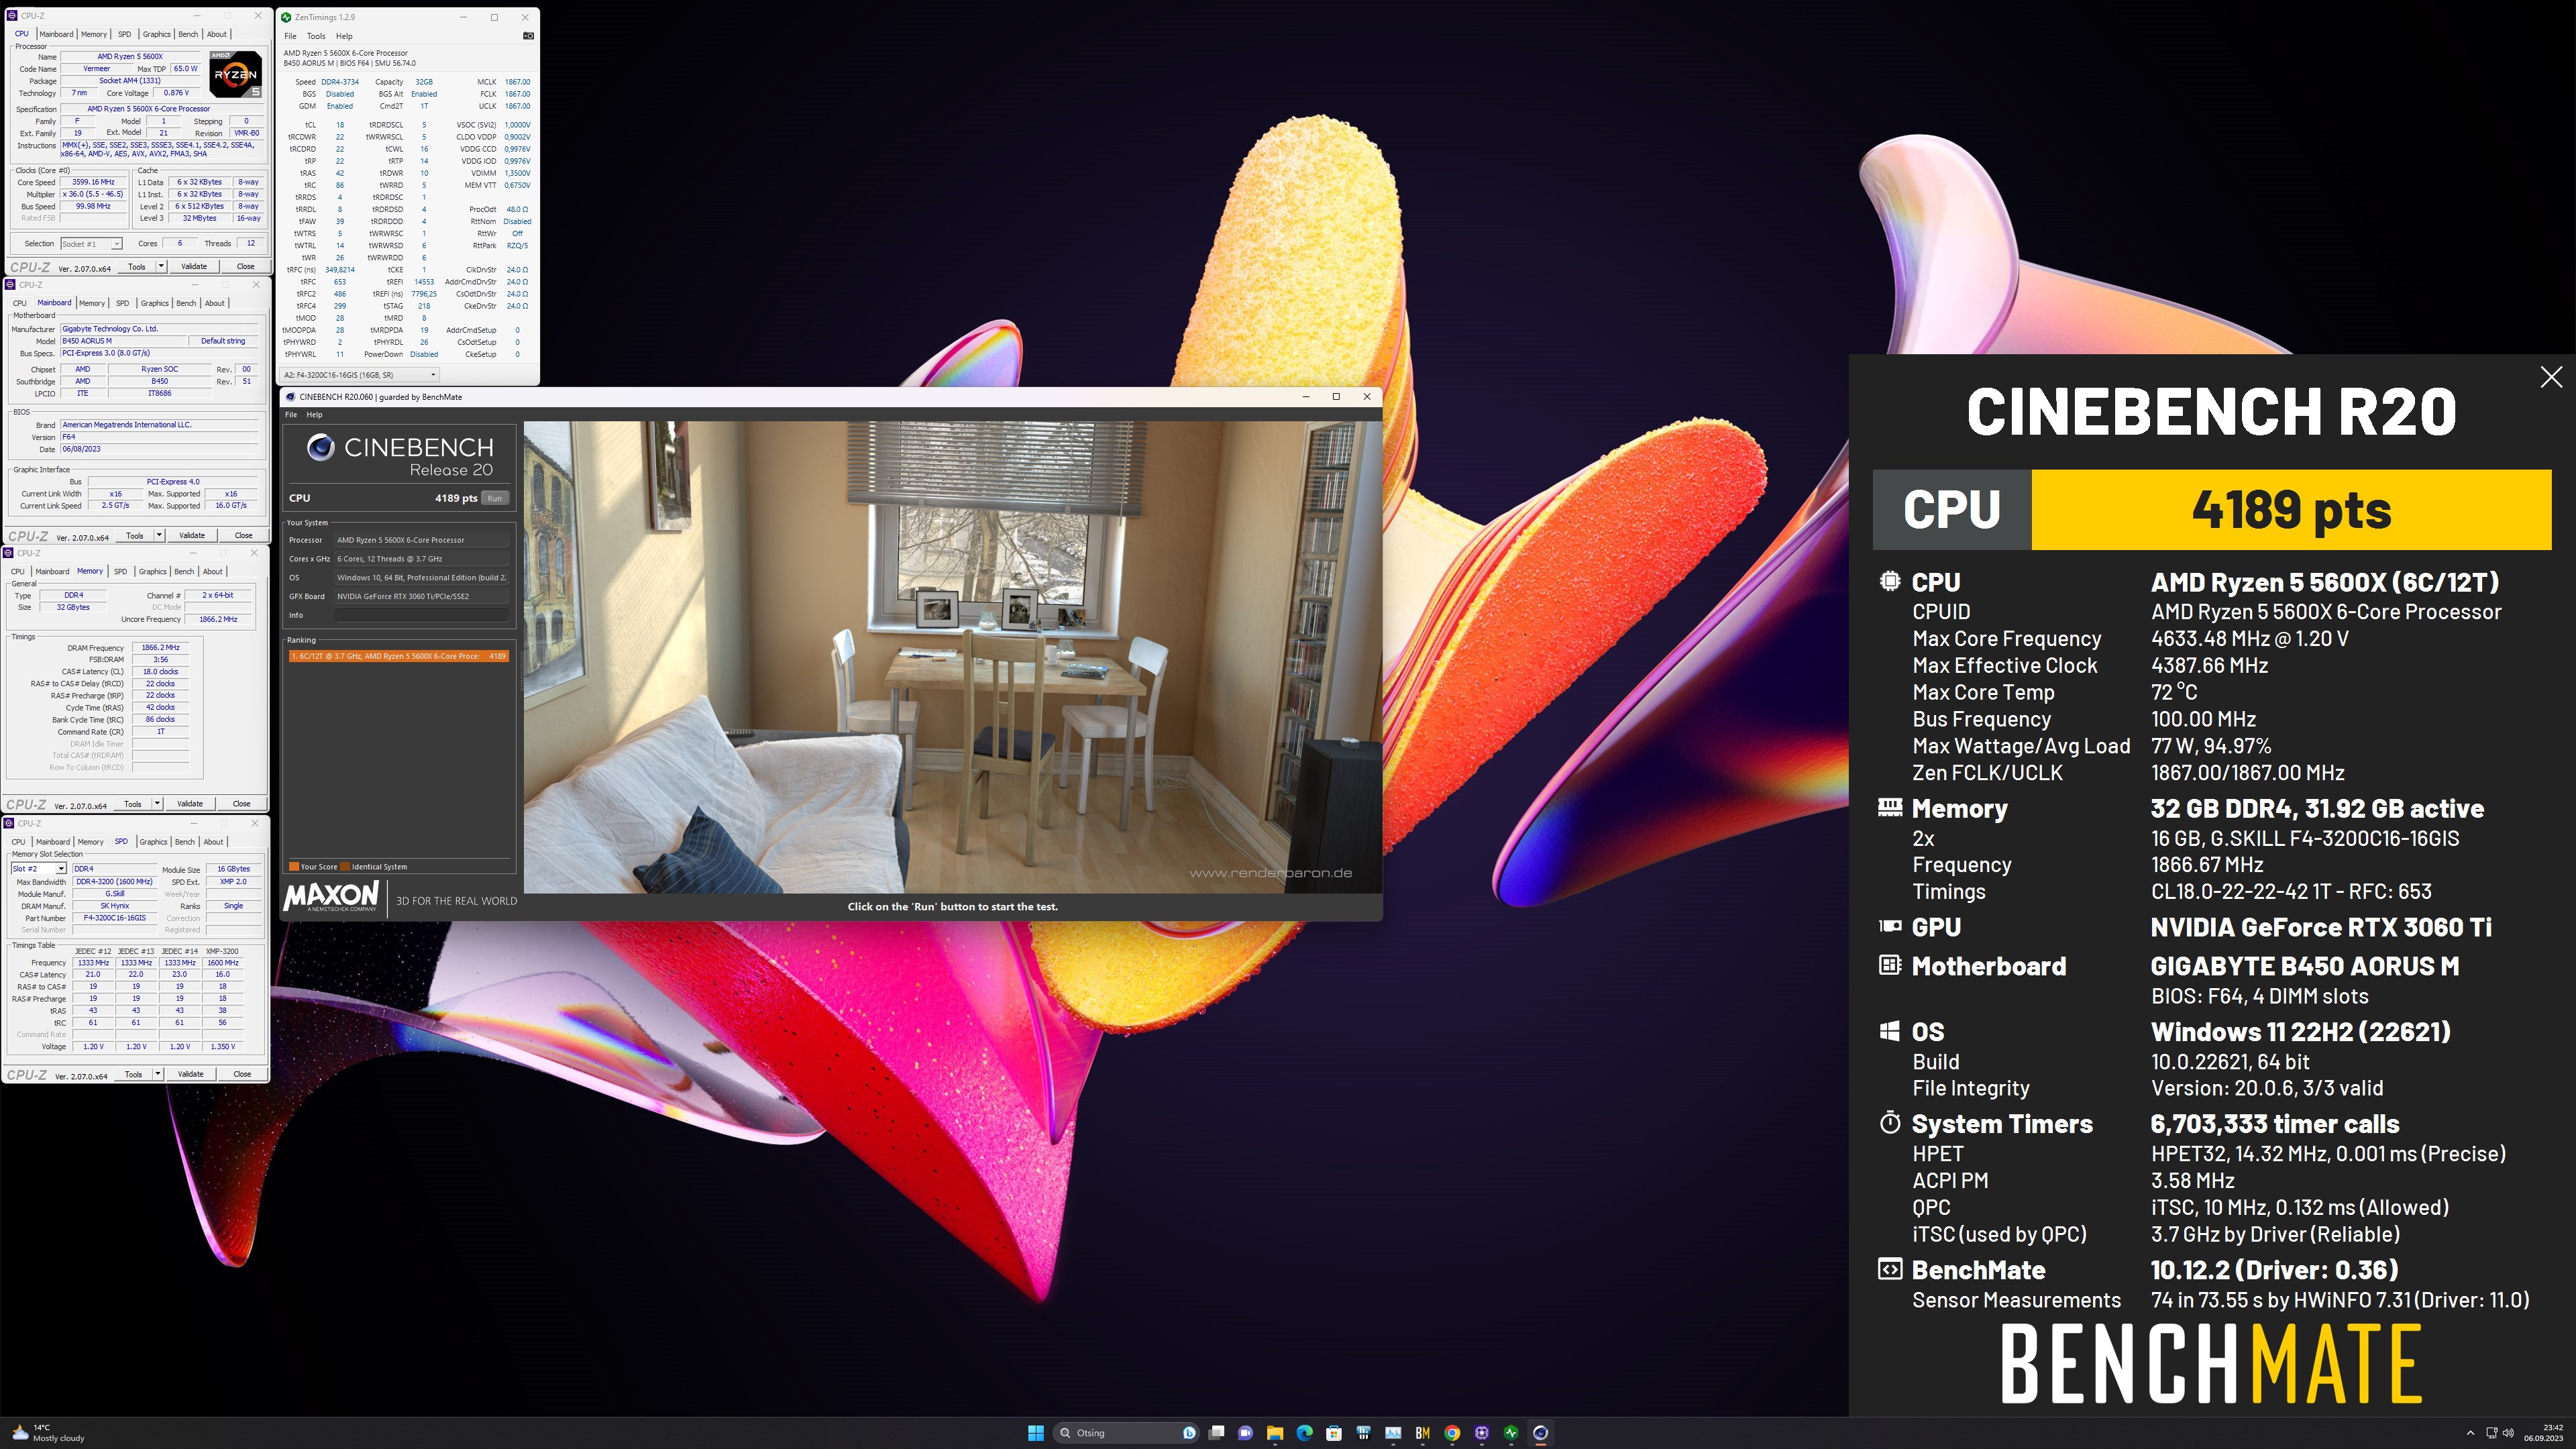The height and width of the screenshot is (1449, 2576).
Task: Click the Cinebench Info field
Action: (421, 615)
